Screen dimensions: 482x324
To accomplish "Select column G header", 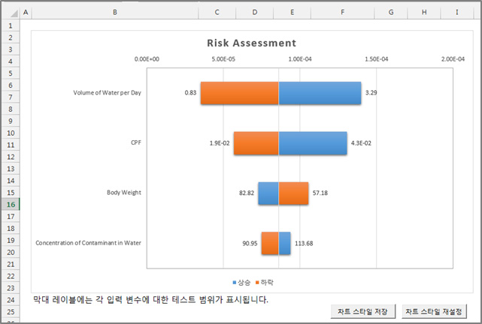I will [x=391, y=12].
